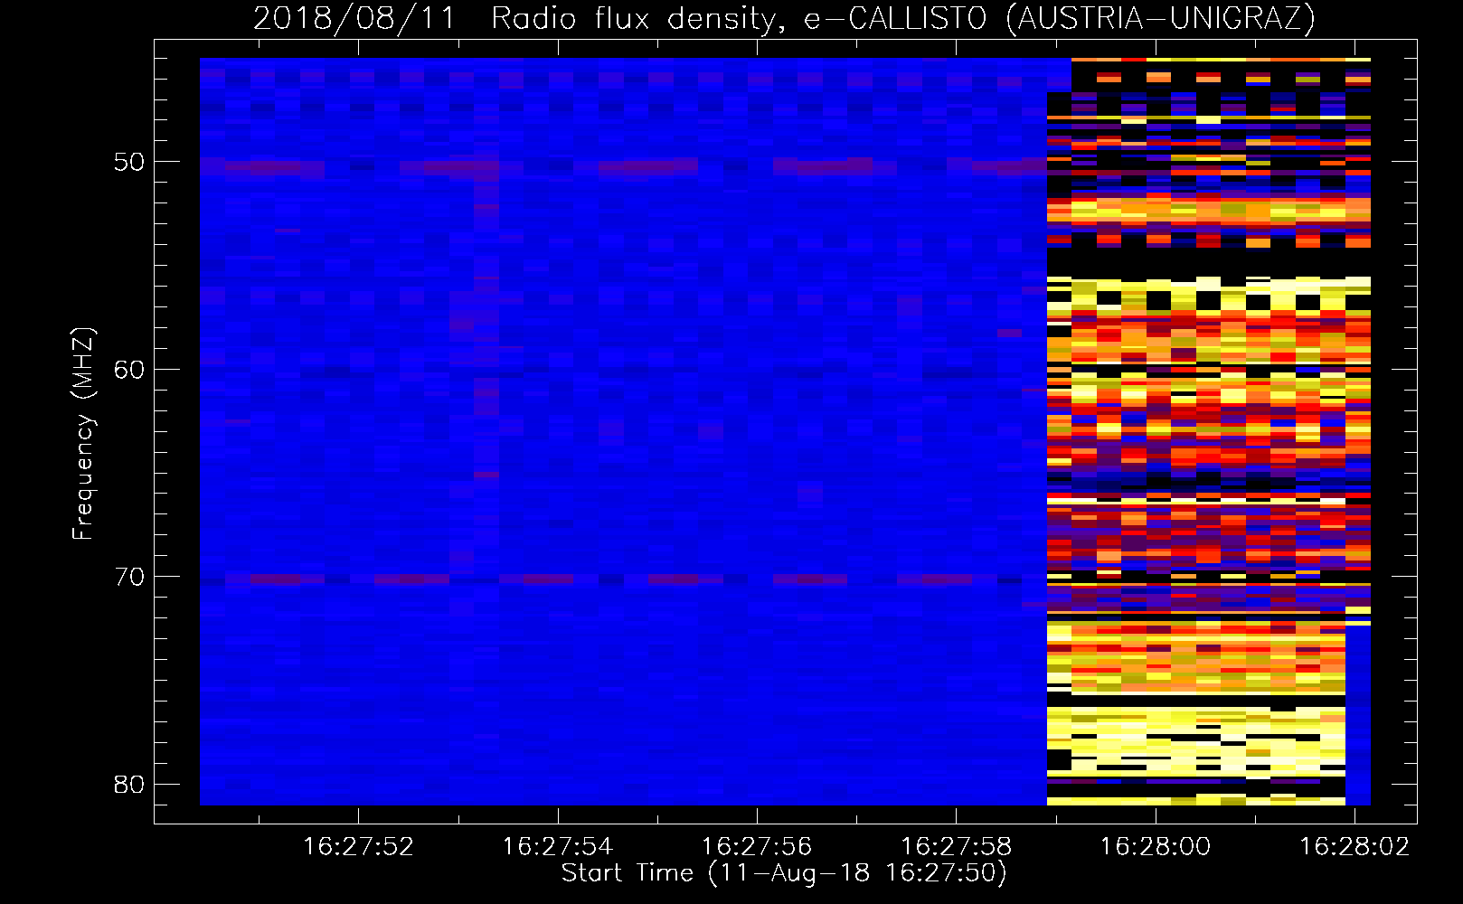This screenshot has width=1463, height=904.
Task: Click the 16:27:56 time tick label
Action: [x=757, y=847]
